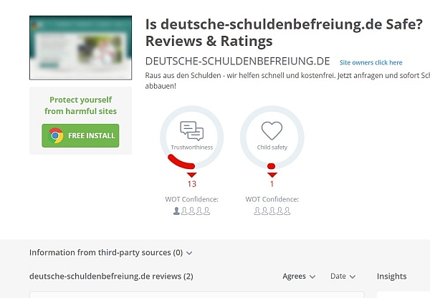The image size is (430, 298).
Task: Click the Trustworthiness speech bubbles icon
Action: point(191,131)
